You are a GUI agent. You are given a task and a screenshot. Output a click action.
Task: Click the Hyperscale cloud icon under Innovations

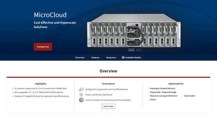(x=81, y=89)
